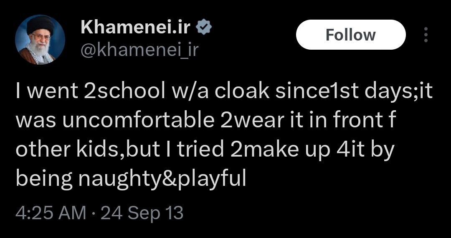Click the date 24 Sep 13
Screen dimensions: 451x238
pos(142,213)
